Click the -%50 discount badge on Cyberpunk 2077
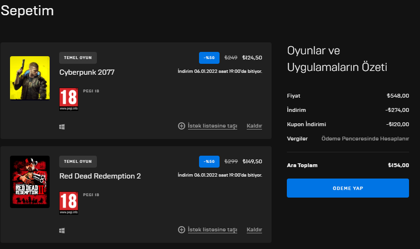This screenshot has width=420, height=249. coord(209,58)
